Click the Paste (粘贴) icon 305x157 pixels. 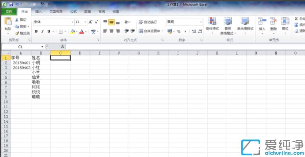[7, 22]
